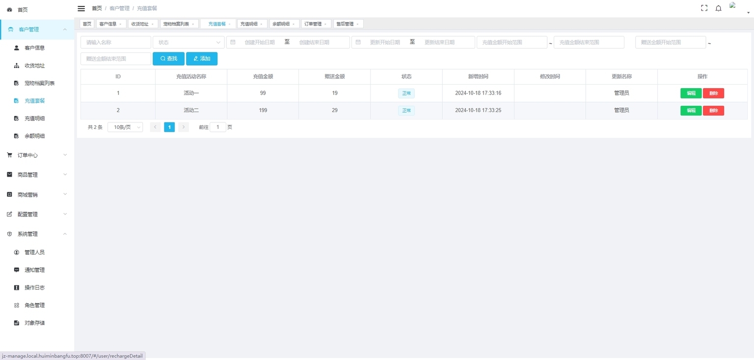Viewport: 754px width, 360px height.
Task: Close the 订单管理 tab with its x
Action: [325, 24]
